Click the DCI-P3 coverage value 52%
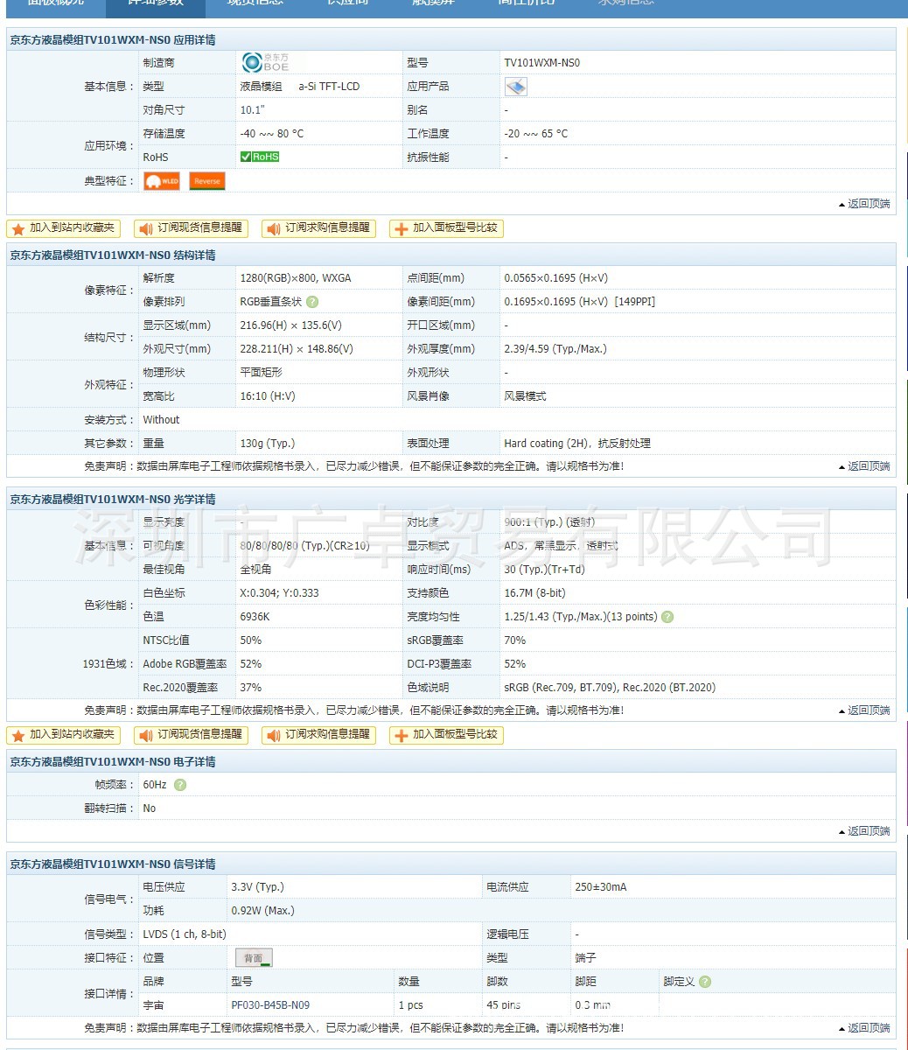This screenshot has height=1050, width=908. (515, 664)
